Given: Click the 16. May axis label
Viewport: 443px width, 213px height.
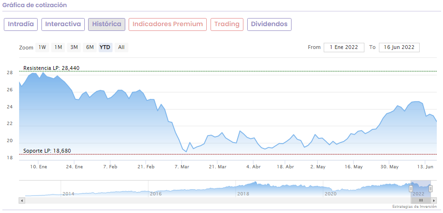Looking at the screenshot, I should [354, 167].
